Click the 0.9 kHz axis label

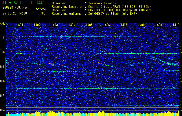click(3, 67)
